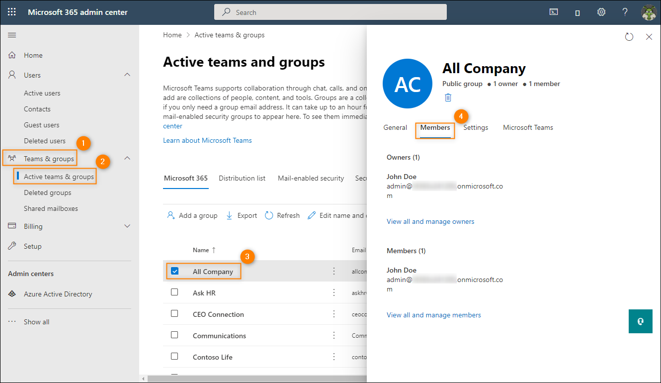The image size is (661, 383).
Task: Open Shared mailboxes in sidebar
Action: coord(51,208)
